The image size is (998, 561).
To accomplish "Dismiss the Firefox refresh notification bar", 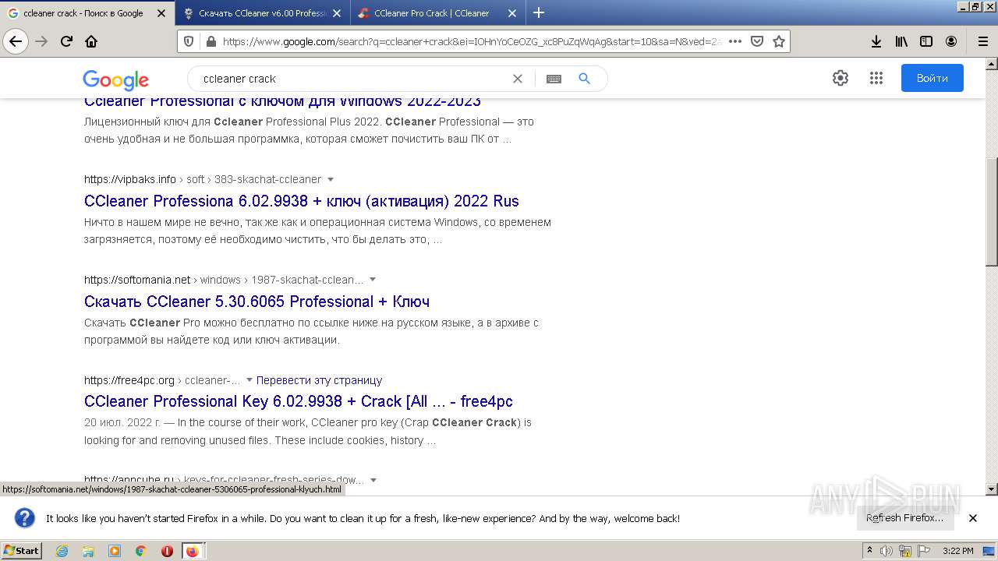I will click(x=973, y=518).
